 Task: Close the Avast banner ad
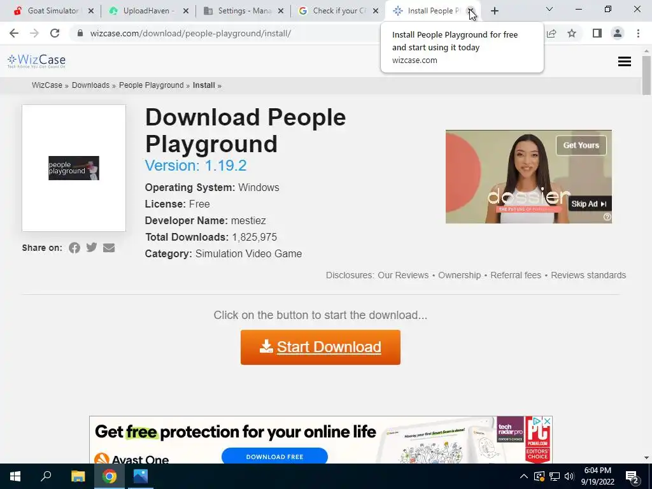point(548,422)
